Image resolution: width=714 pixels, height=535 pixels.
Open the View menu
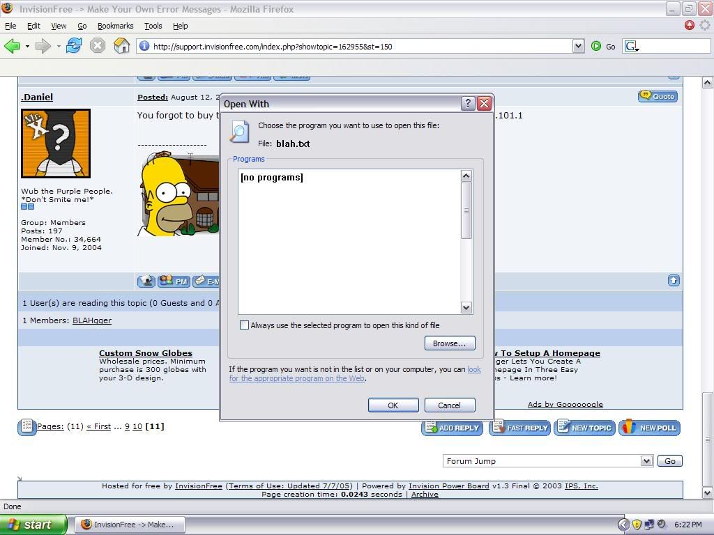[59, 26]
